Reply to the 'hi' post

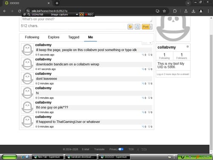tap(144, 98)
